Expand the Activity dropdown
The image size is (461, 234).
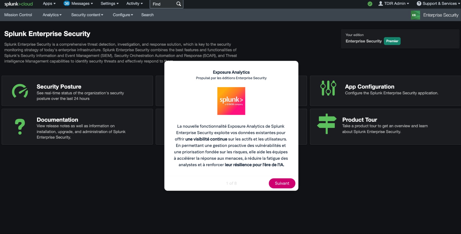pos(134,3)
